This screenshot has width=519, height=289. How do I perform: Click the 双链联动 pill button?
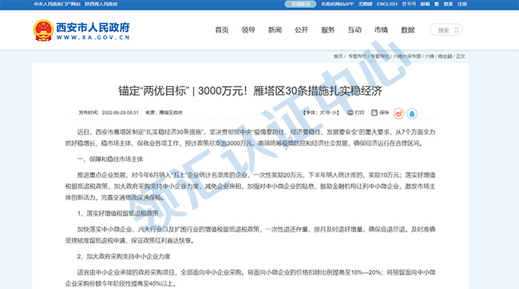coord(300,4)
